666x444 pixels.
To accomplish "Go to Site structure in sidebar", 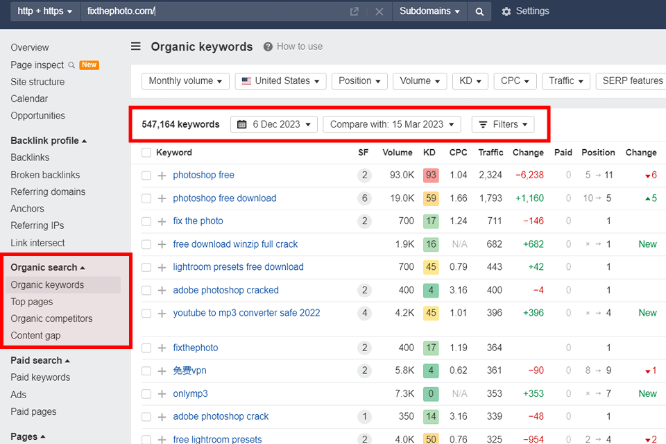I will (x=37, y=82).
